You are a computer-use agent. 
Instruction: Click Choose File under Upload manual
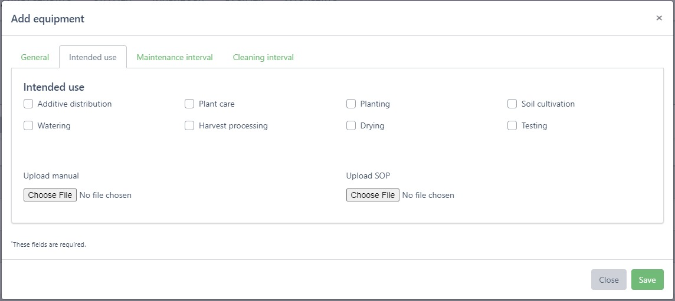point(50,195)
